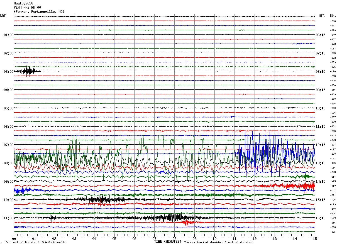Select DC offset value '-131'
337x246 pixels.
coord(333,191)
